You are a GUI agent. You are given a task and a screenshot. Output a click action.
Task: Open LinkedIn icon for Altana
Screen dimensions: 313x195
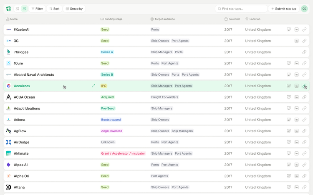tap(296, 187)
